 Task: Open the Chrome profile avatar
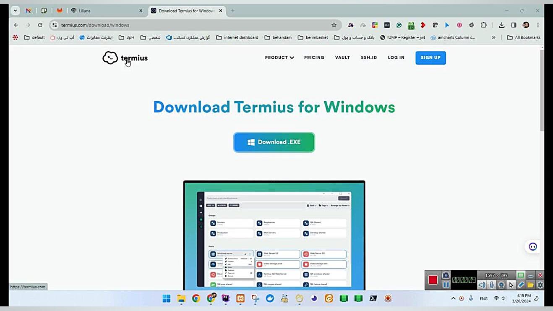(526, 25)
